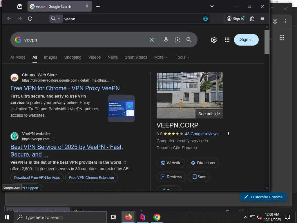
Task: Click the Reviews button
Action: point(171,177)
